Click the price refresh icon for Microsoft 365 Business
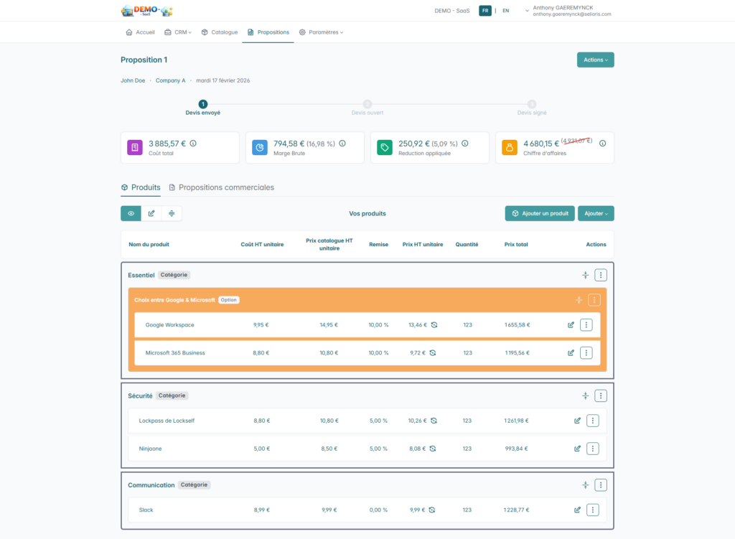 [x=433, y=353]
